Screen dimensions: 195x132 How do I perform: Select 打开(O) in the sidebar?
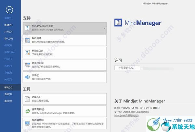click(x=8, y=32)
